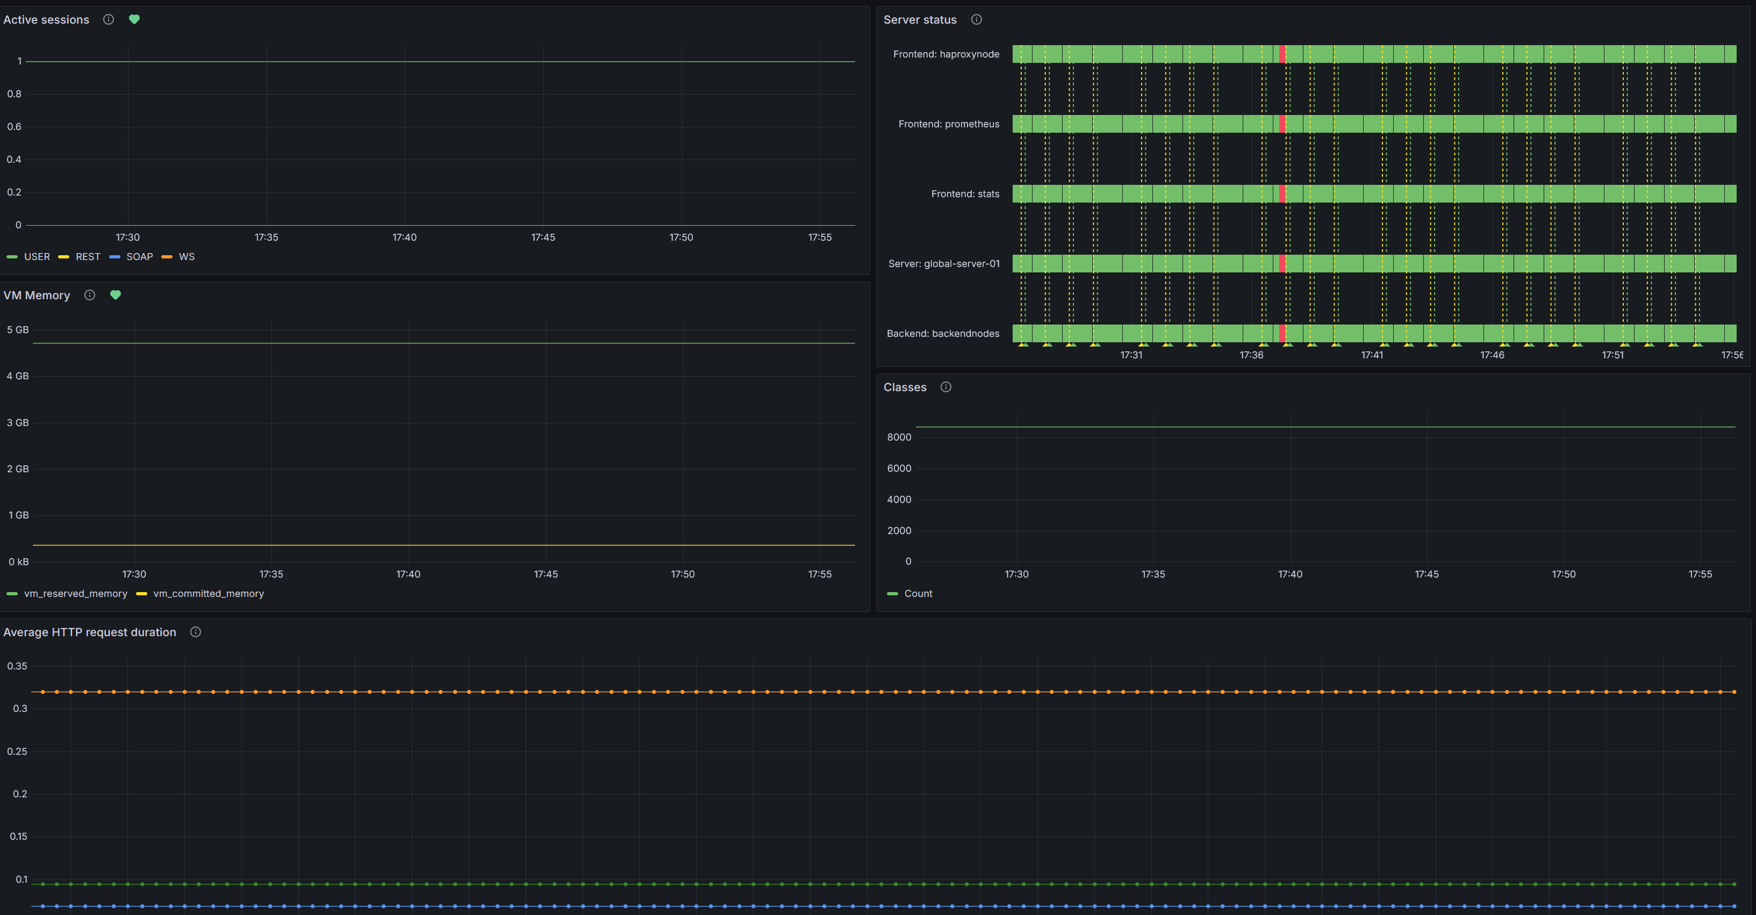This screenshot has width=1756, height=915.
Task: Click the info icon on Server status panel
Action: click(x=976, y=19)
